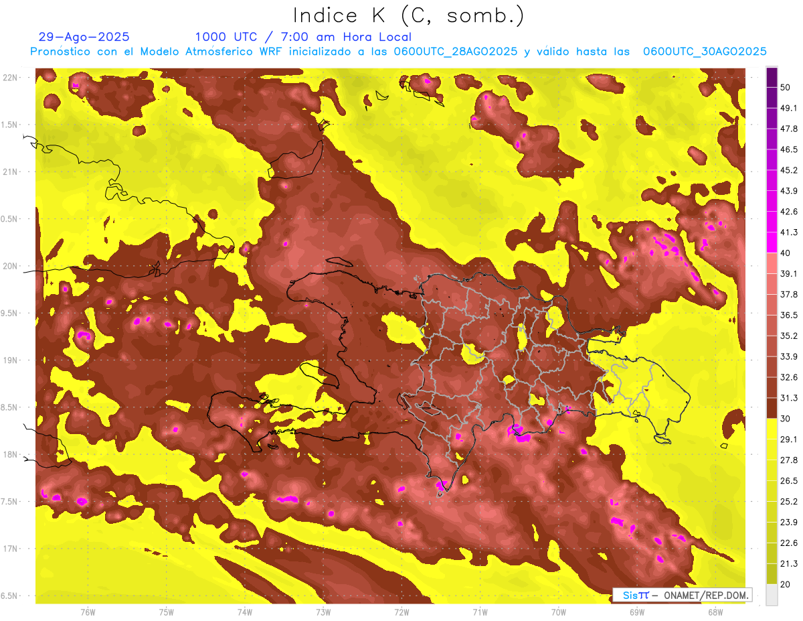The height and width of the screenshot is (621, 803).
Task: Click the colorbar value "31.3"
Action: [789, 398]
